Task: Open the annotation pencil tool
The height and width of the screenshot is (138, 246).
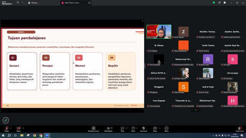Action: [x=6, y=120]
